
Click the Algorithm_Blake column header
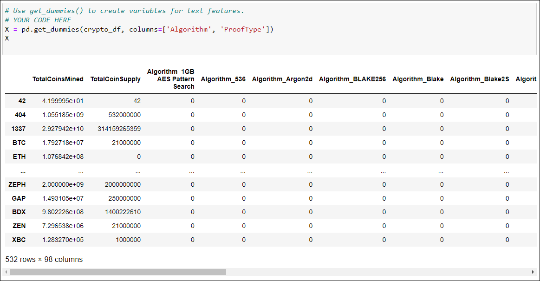tap(418, 79)
